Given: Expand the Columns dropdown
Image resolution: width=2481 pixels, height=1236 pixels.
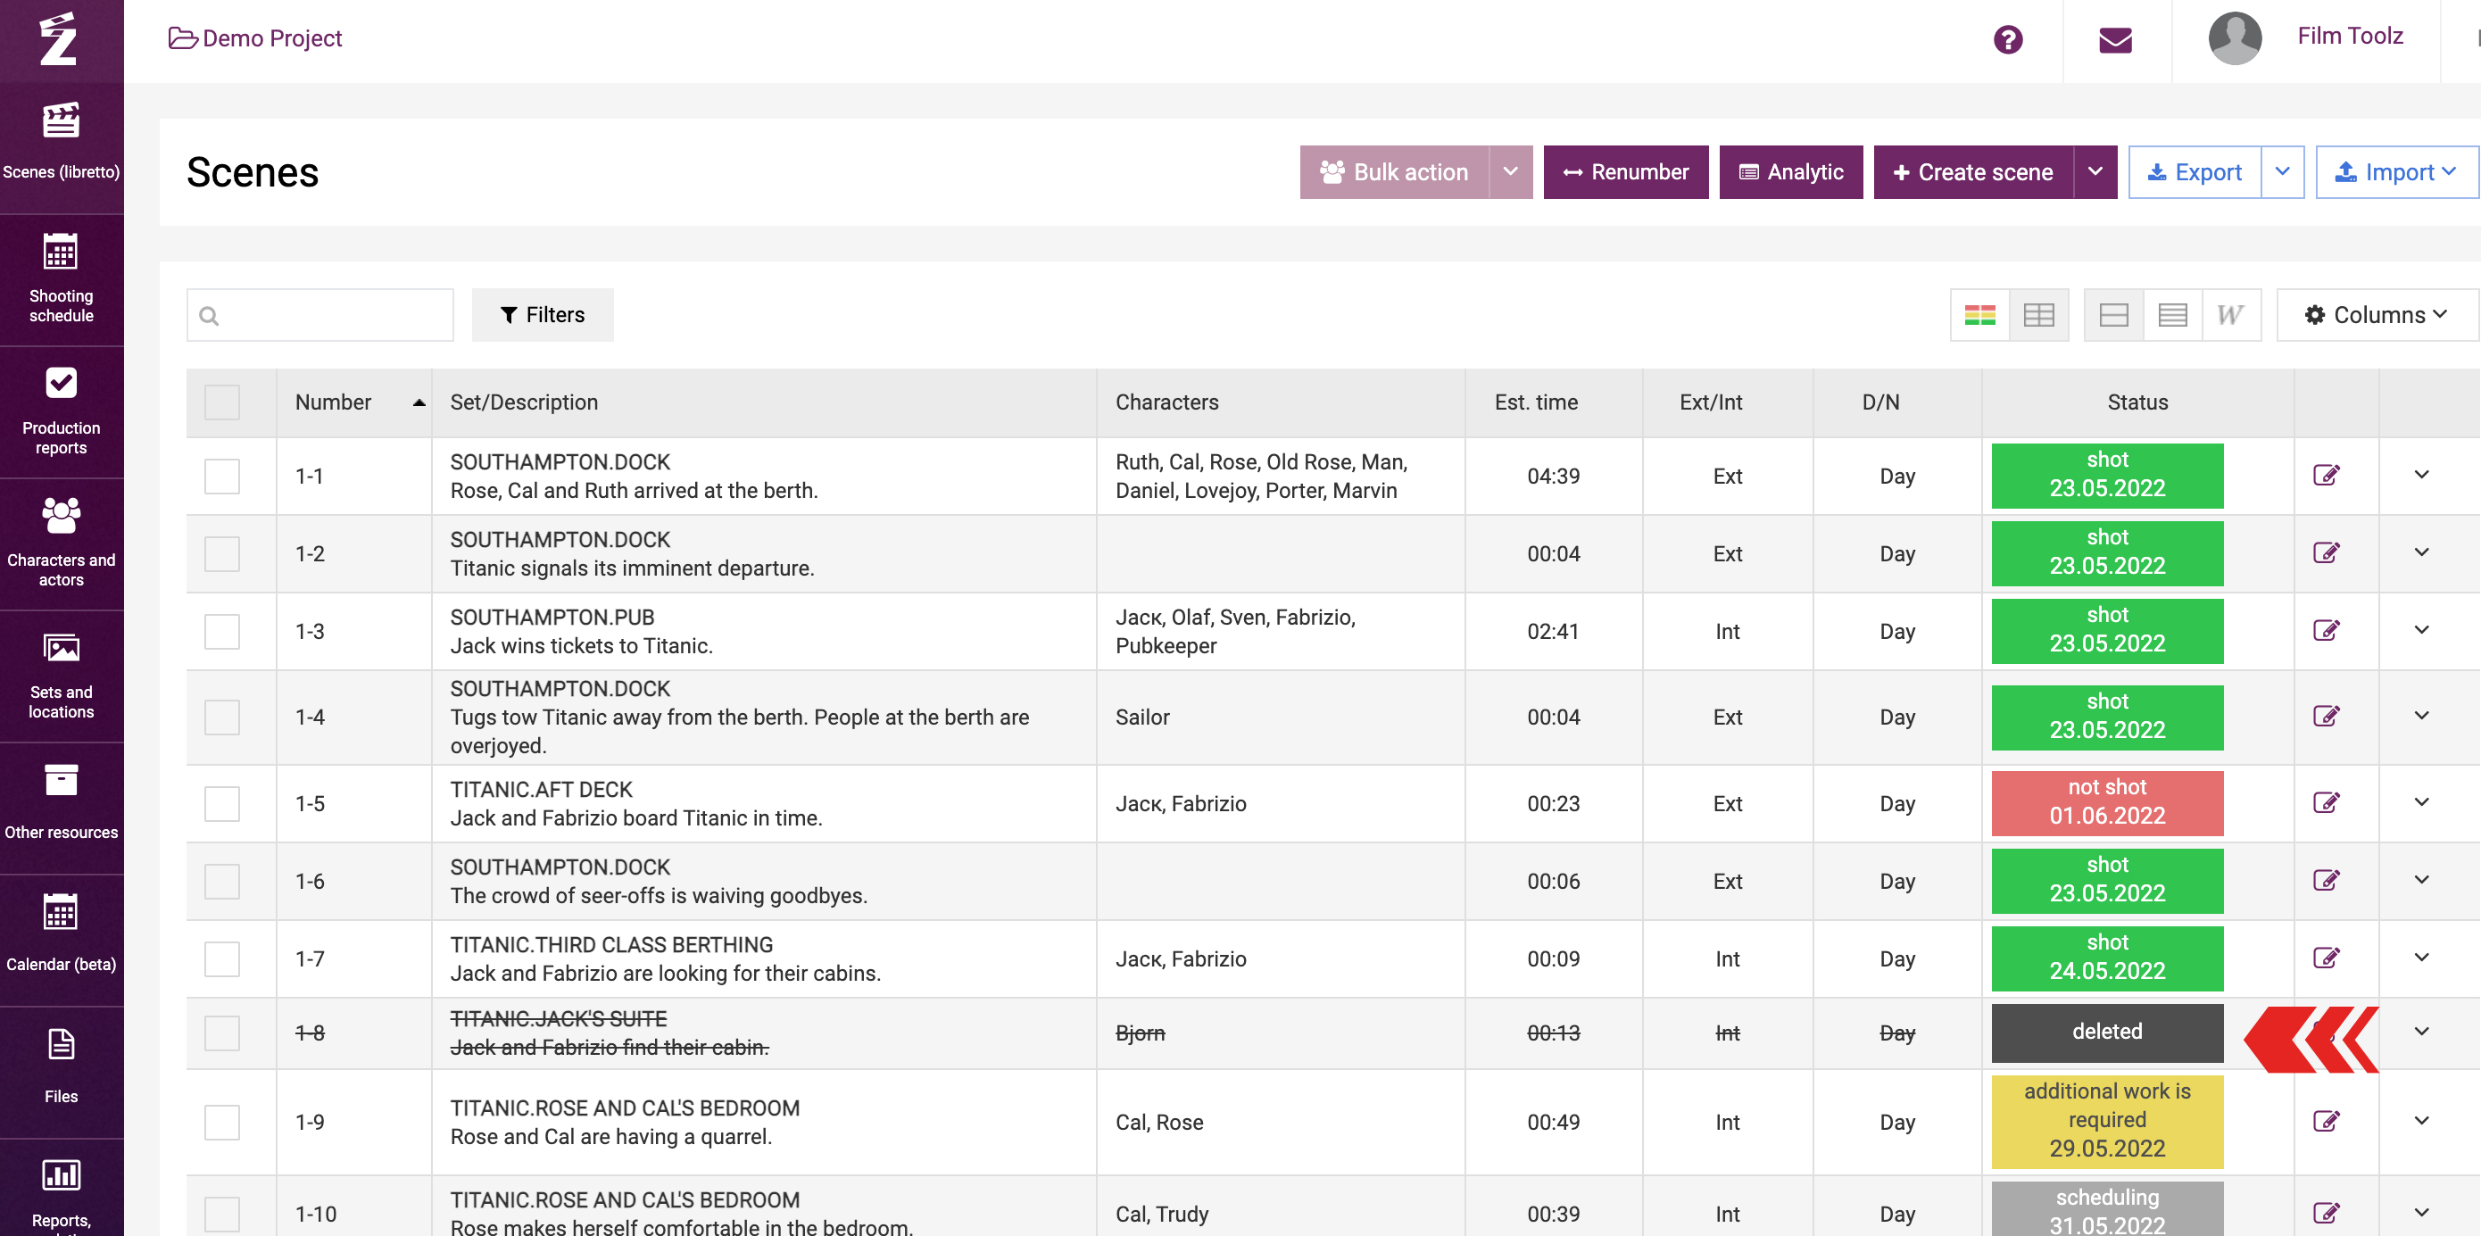Looking at the screenshot, I should (x=2375, y=315).
